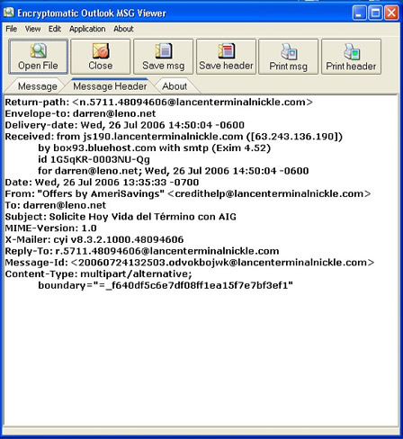Image resolution: width=403 pixels, height=439 pixels.
Task: Click the From address line text
Action: [x=188, y=193]
